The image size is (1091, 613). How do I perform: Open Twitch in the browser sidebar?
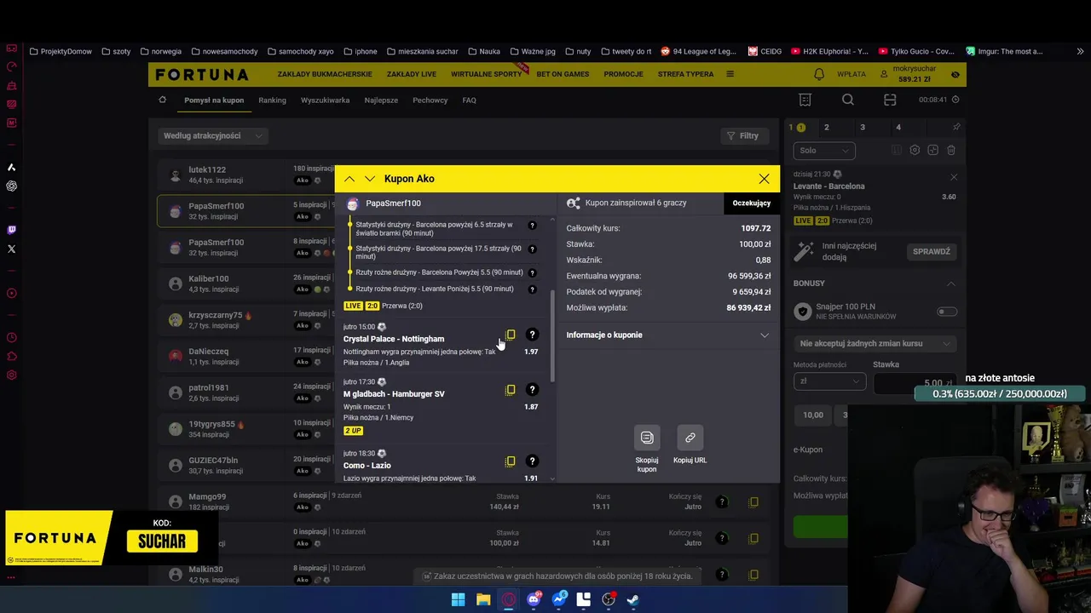tap(11, 230)
